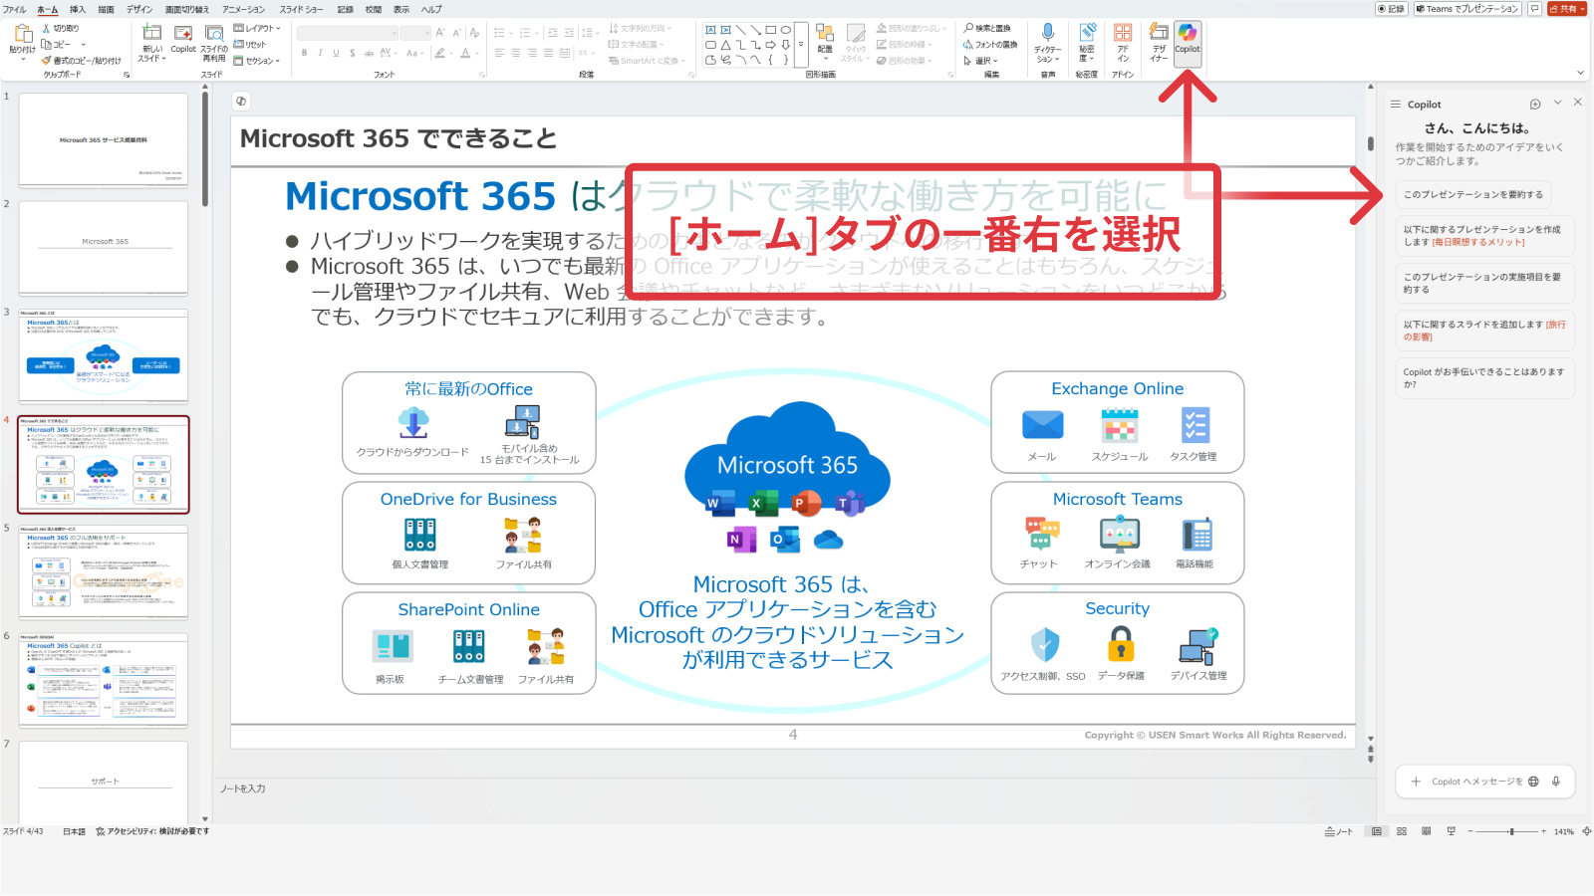Viewport: 1594px width, 896px height.
Task: Click the zoom in plus button
Action: click(x=1543, y=831)
